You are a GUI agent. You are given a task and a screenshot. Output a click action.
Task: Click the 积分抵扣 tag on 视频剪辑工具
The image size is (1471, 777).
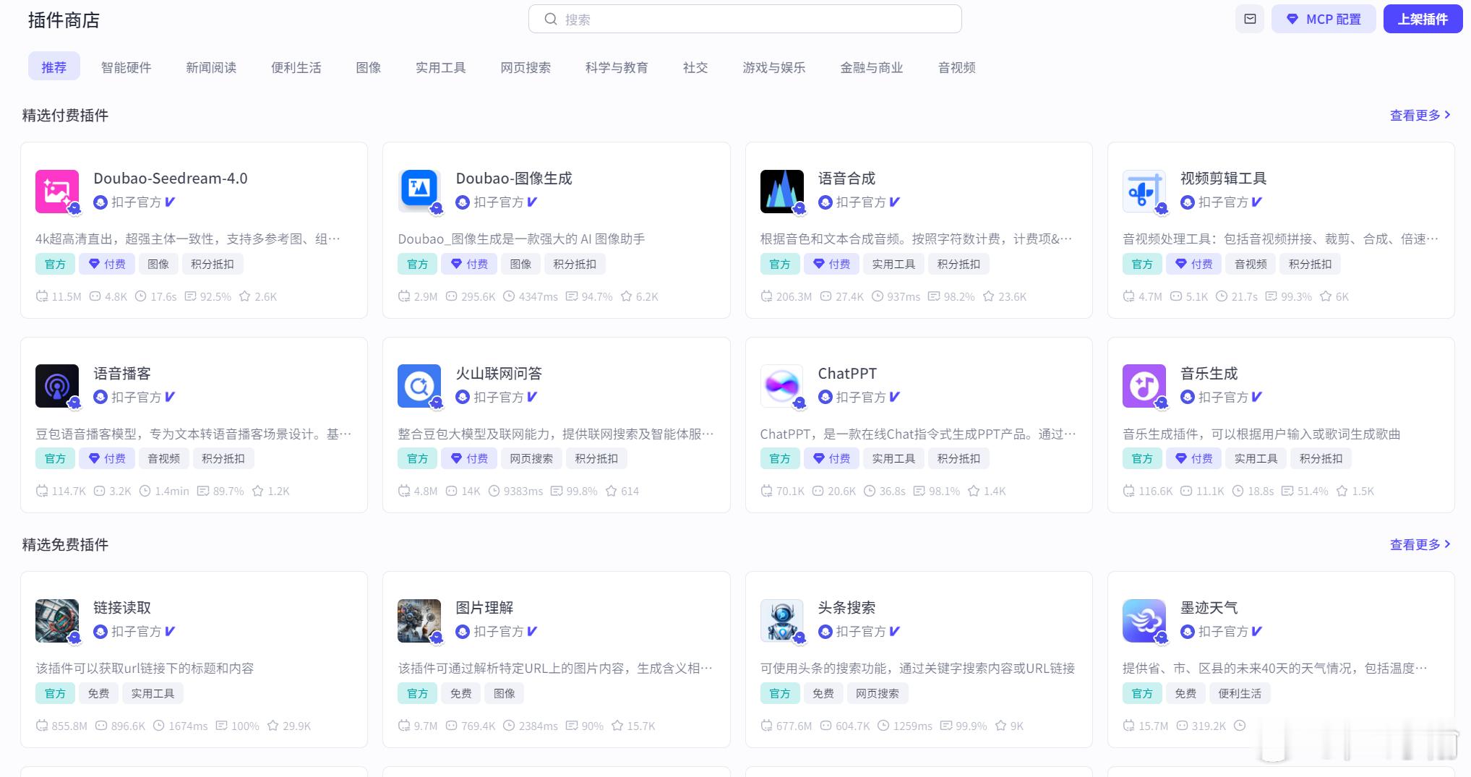[x=1310, y=264]
